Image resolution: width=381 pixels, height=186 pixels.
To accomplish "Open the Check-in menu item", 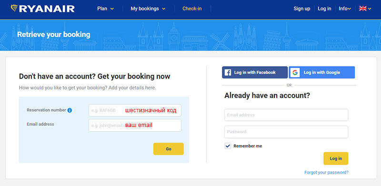I will coord(192,9).
